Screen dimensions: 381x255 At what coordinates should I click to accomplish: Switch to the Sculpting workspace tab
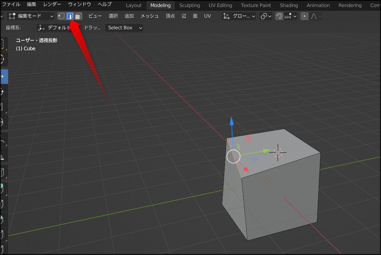190,5
